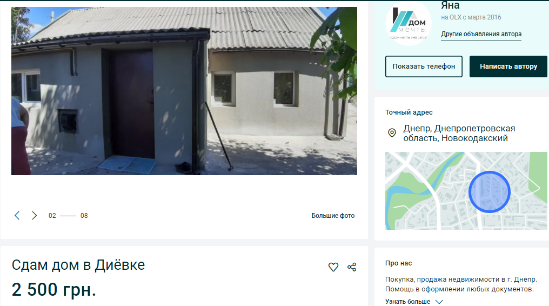Viewport: 549px width, 306px height.
Task: Open the seller name Яна
Action: point(450,5)
